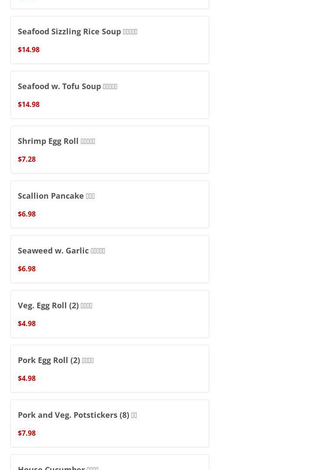
Task: Click the $14.98 price under Seafood w. Tofu Soup
Action: pyautogui.click(x=28, y=104)
